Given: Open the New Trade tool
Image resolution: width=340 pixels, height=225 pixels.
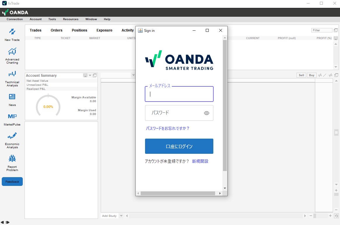Looking at the screenshot, I should (12, 35).
